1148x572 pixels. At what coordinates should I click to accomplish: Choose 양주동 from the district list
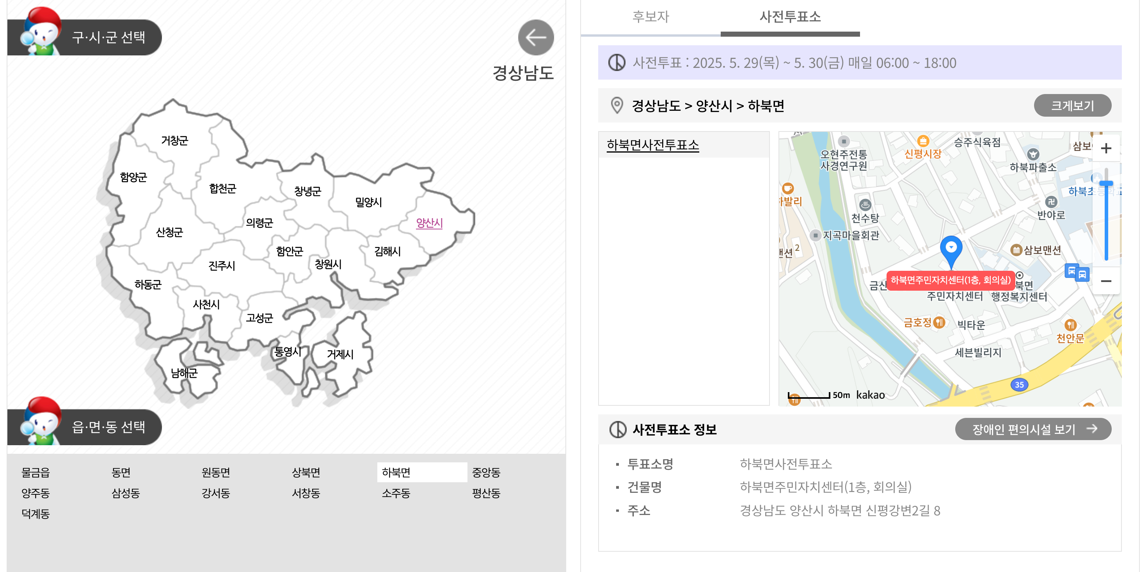pyautogui.click(x=36, y=493)
